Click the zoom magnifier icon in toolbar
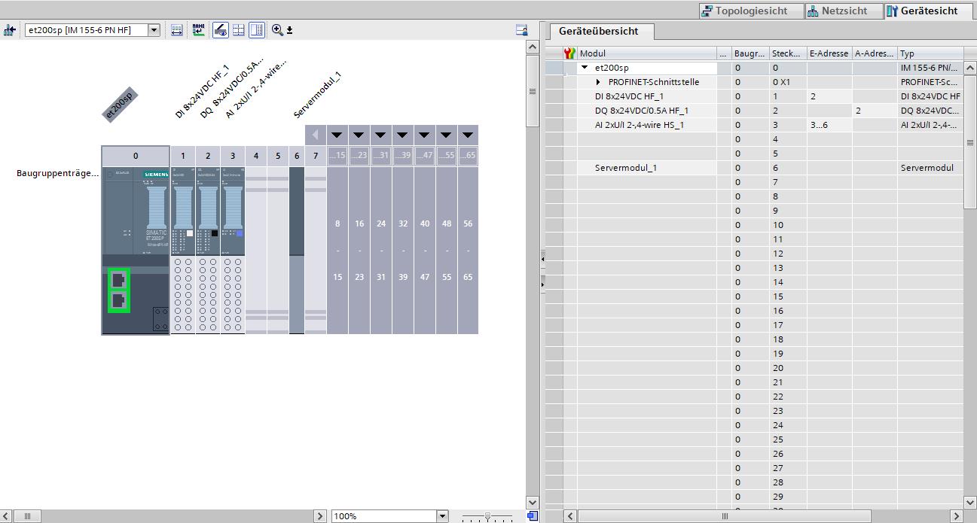The image size is (977, 523). [277, 30]
